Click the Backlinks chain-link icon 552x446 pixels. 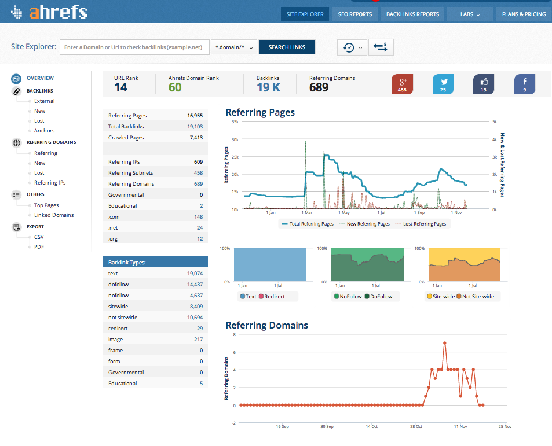16,91
